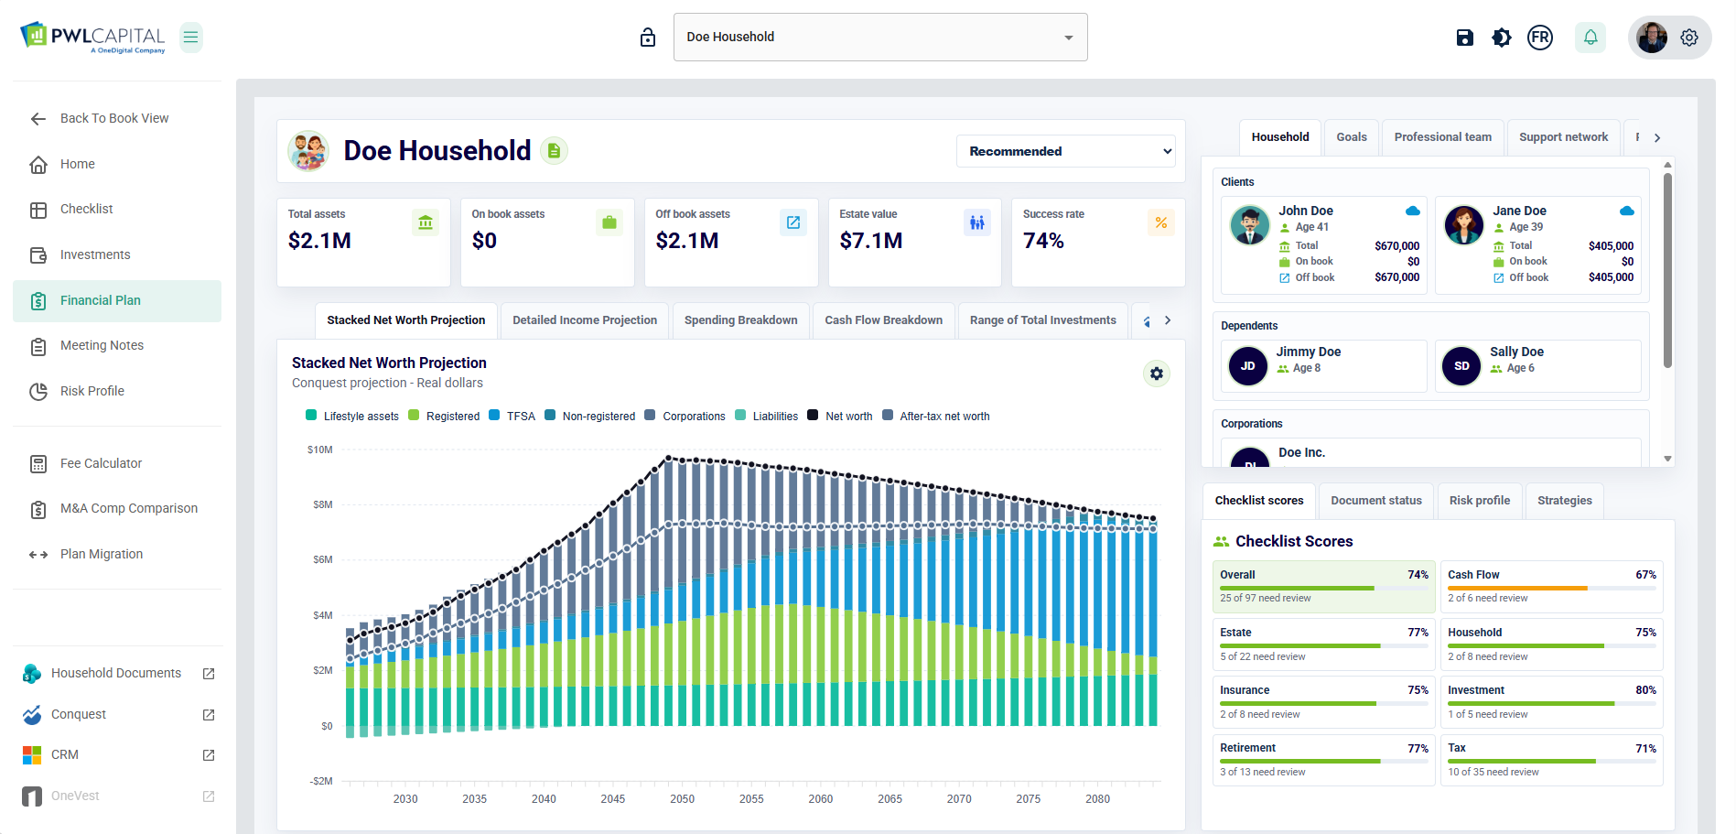
Task: Switch language with the FR icon
Action: (1540, 38)
